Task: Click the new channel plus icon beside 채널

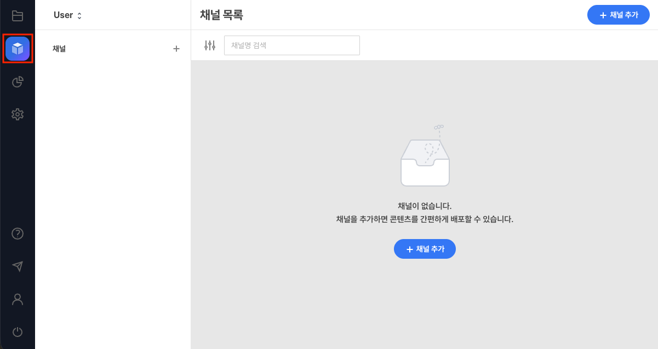Action: tap(176, 48)
